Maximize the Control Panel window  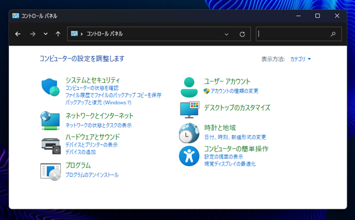click(318, 16)
